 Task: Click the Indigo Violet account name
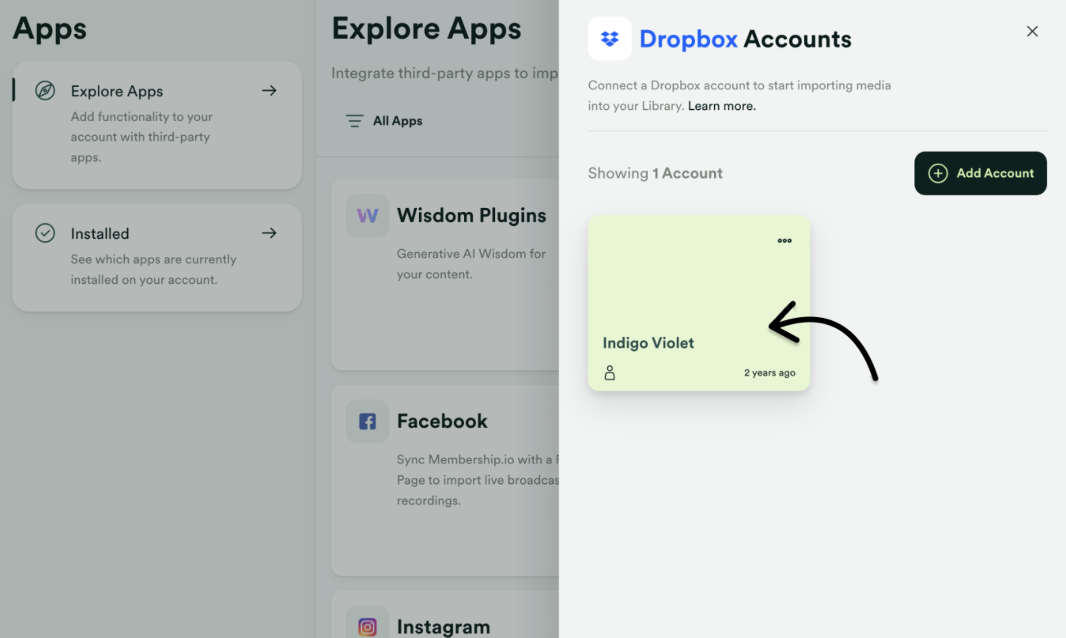648,343
